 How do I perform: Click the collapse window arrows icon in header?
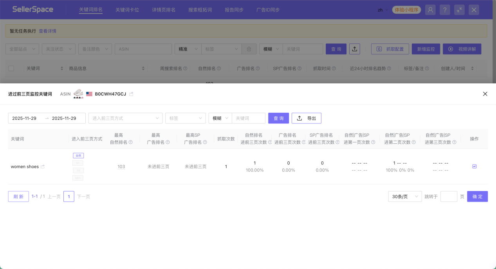click(459, 9)
